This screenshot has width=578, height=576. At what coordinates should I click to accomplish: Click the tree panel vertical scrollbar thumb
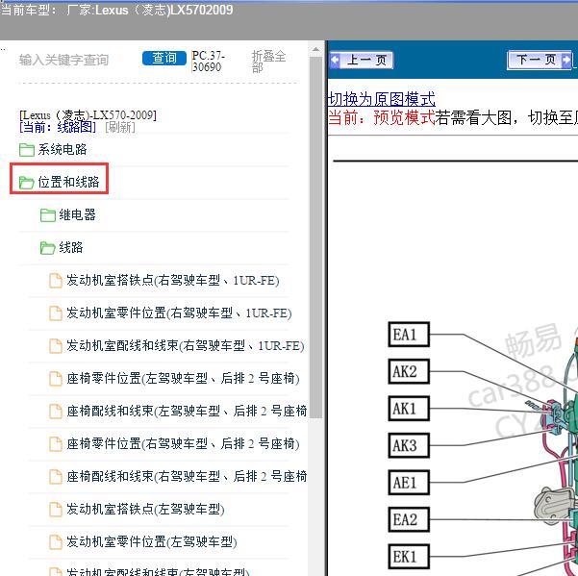pyautogui.click(x=315, y=237)
